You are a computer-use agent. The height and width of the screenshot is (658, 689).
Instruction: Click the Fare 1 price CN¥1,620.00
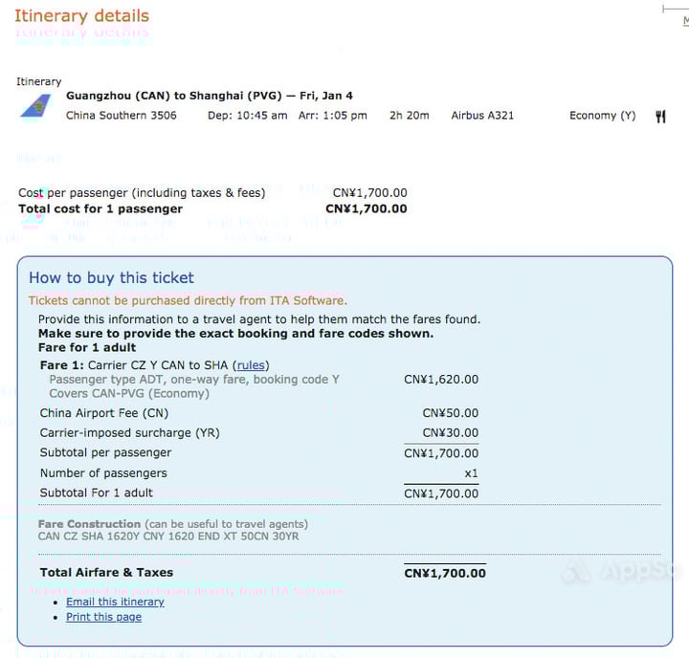tap(441, 380)
